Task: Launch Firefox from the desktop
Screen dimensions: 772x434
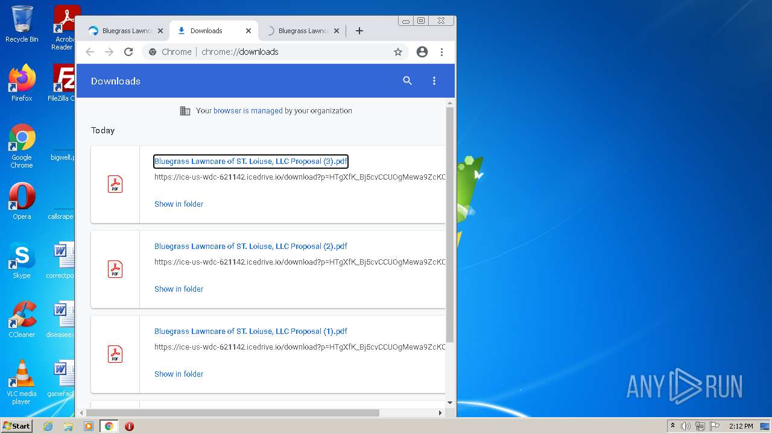Action: (x=22, y=83)
